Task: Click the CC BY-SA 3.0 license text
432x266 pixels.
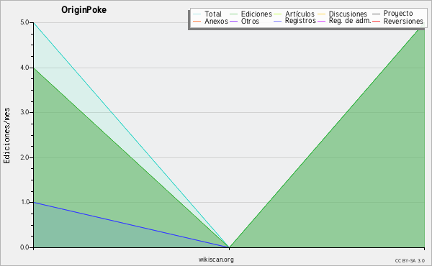Action: coord(410,260)
